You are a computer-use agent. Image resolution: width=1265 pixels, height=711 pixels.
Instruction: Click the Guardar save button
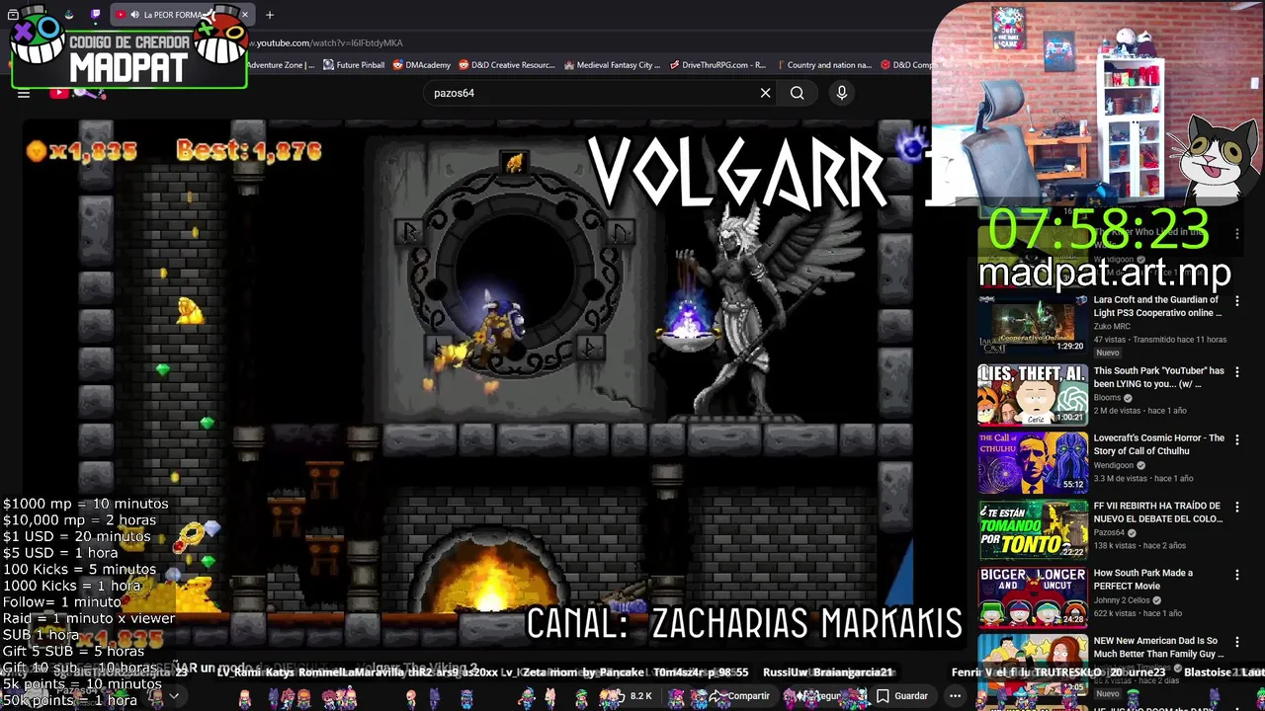click(x=901, y=696)
